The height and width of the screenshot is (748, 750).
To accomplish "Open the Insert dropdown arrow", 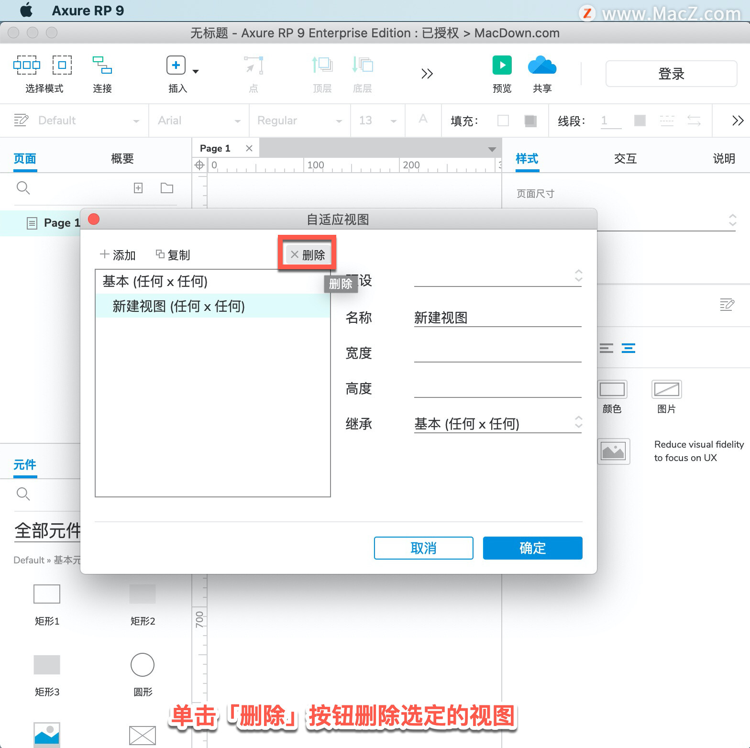I will [196, 72].
